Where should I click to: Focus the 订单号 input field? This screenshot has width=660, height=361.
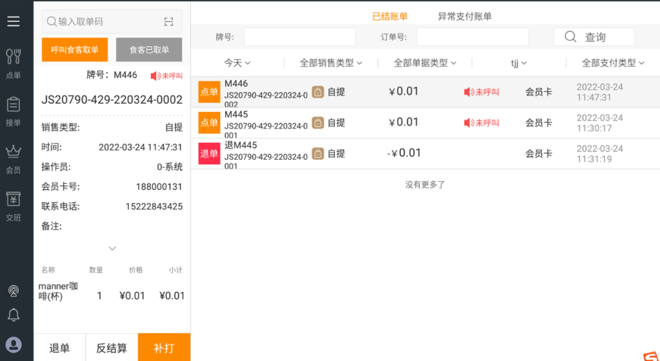pos(472,37)
